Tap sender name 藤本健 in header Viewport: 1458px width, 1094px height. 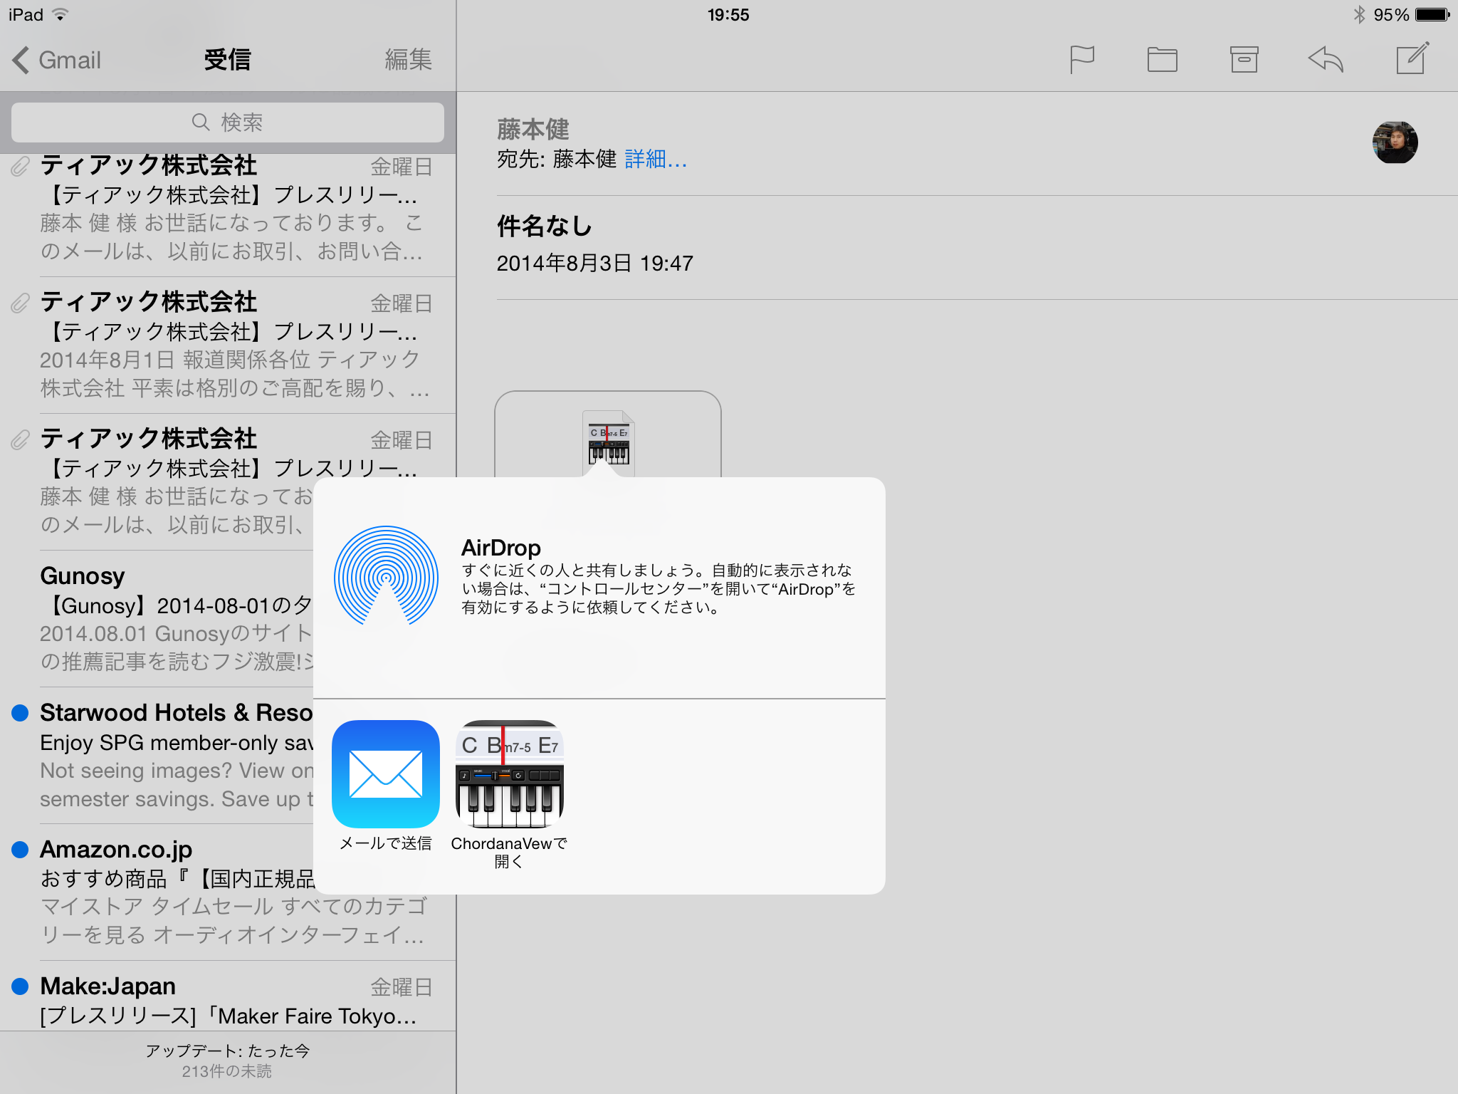point(533,130)
